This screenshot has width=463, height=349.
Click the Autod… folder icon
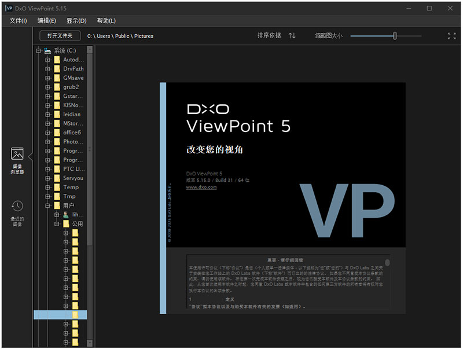57,60
